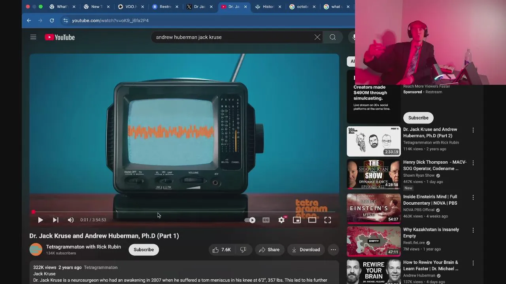Image resolution: width=506 pixels, height=284 pixels.
Task: Open options for the Kazakhstan video
Action: [x=473, y=230]
